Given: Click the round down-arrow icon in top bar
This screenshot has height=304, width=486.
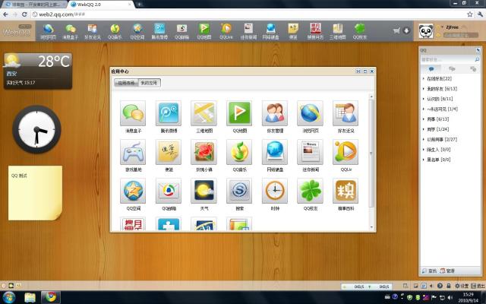Looking at the screenshot, I should [x=406, y=30].
